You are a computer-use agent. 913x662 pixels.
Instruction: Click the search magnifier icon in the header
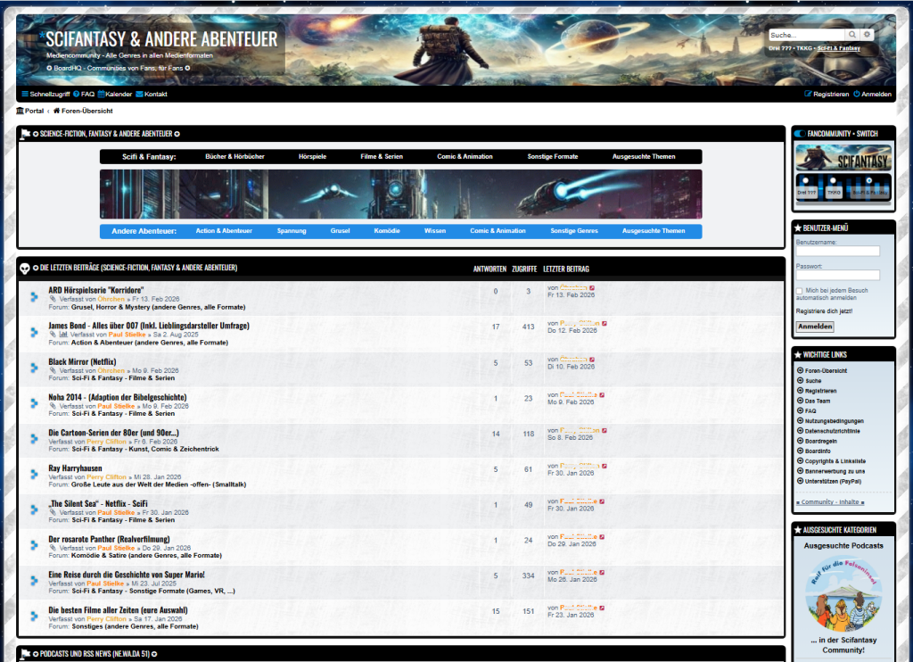[x=852, y=35]
